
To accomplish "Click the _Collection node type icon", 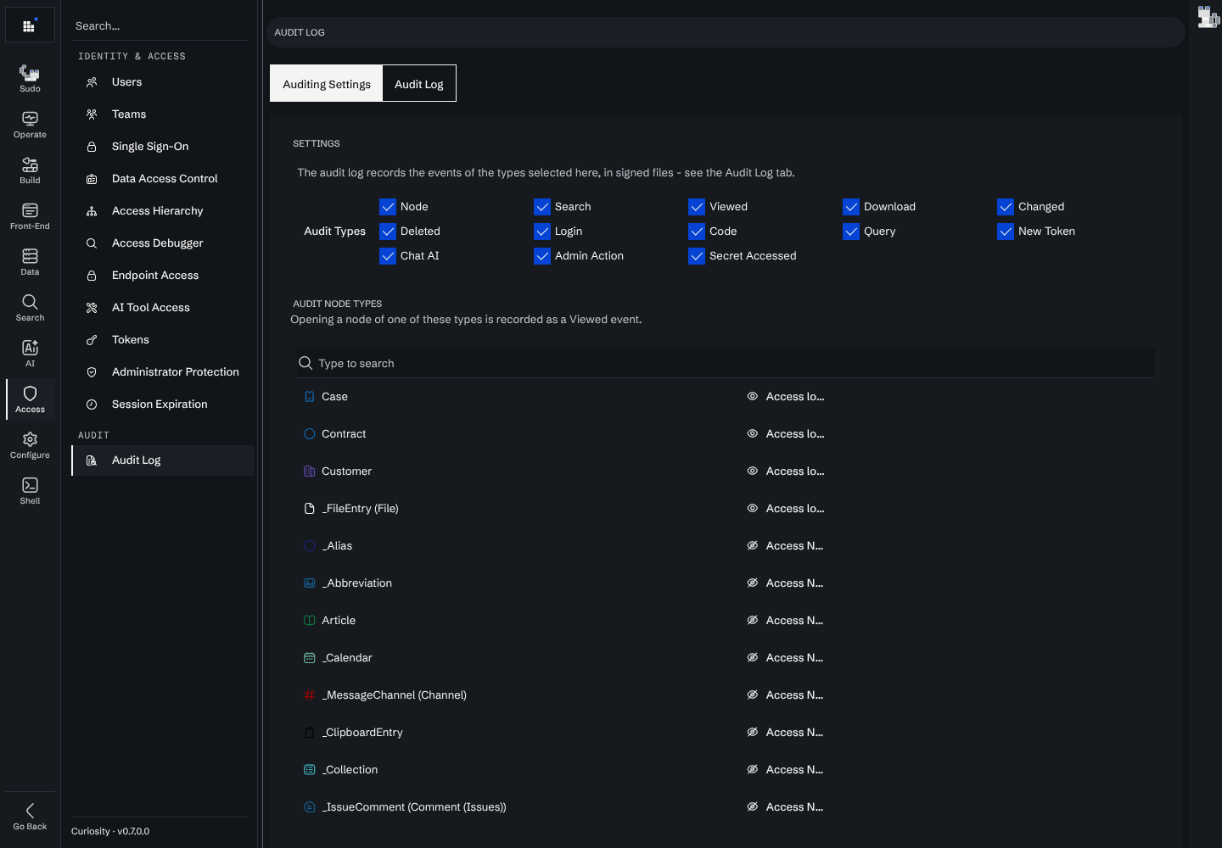I will click(310, 769).
